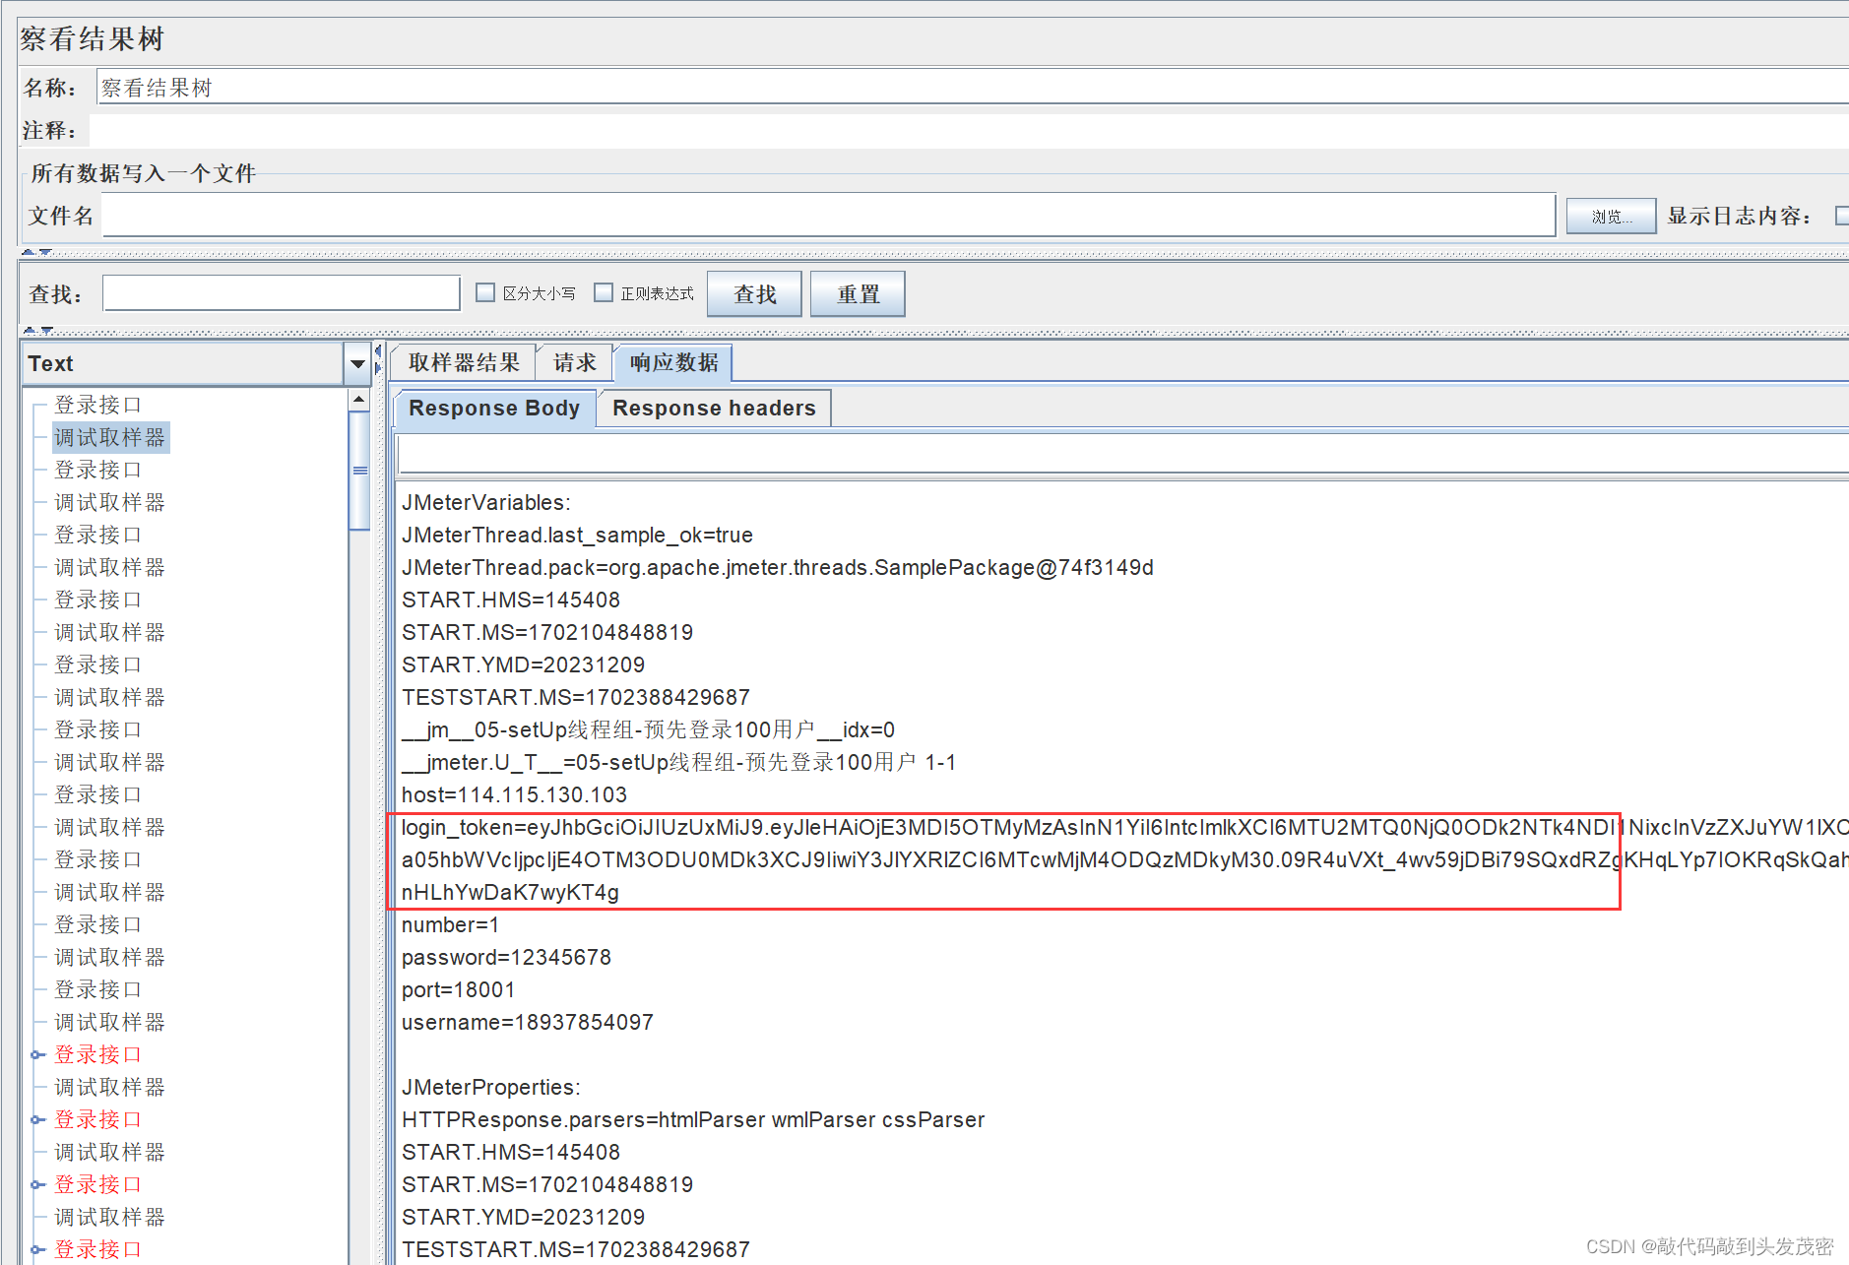Click the __jmeter.U_T__ variable line
Screen dimensions: 1849x1265
[678, 762]
